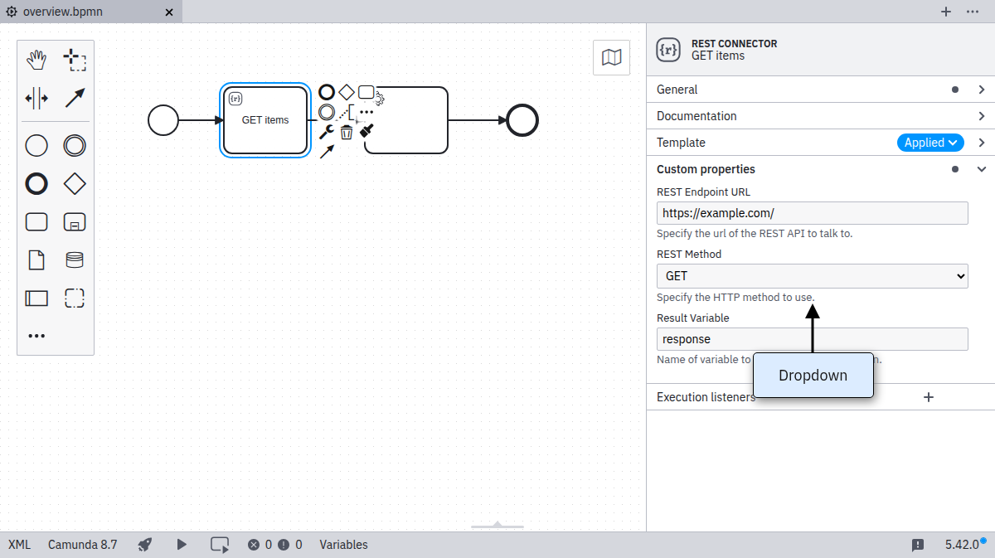Pick the global connect arrow tool

(x=75, y=98)
